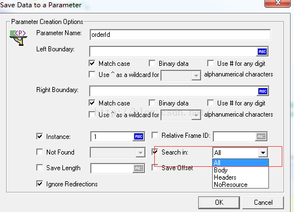Click the parameter funnel icon beside Parameter Name
Viewport: 294px width, 212px height.
(x=18, y=38)
